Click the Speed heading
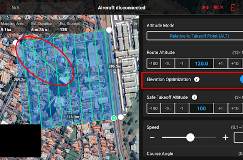The height and width of the screenshot is (160, 243). point(153,127)
